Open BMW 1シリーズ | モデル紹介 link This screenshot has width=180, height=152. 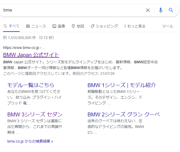click(122, 85)
